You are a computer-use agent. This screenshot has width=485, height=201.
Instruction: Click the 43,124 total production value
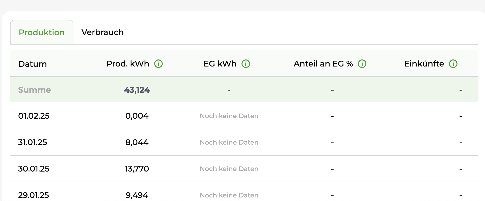137,90
